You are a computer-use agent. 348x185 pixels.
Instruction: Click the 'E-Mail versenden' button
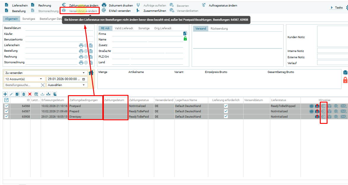tap(120, 11)
